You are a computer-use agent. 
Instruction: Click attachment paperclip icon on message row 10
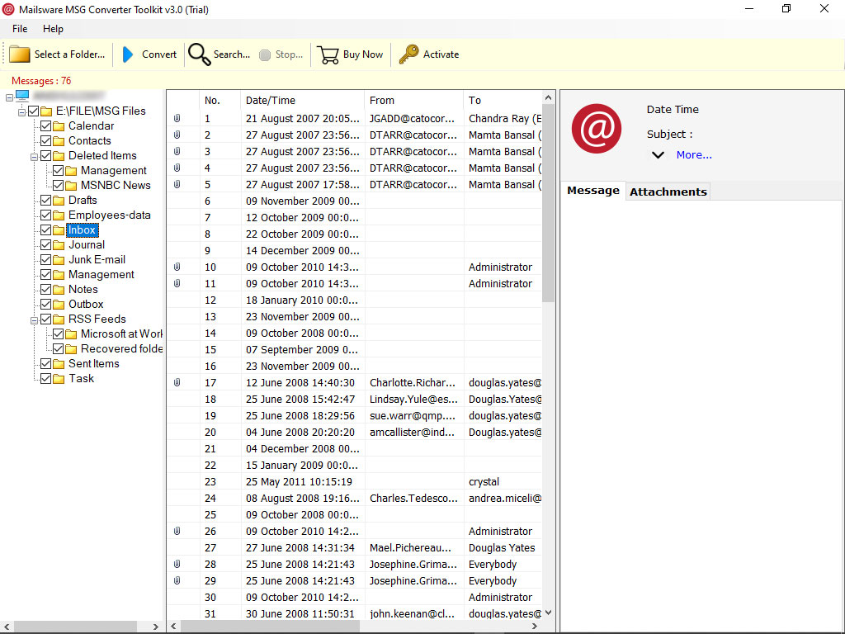point(177,267)
